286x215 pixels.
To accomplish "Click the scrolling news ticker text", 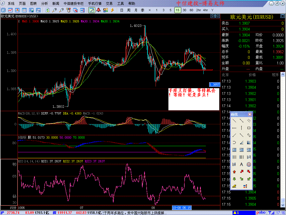I will (135, 213).
